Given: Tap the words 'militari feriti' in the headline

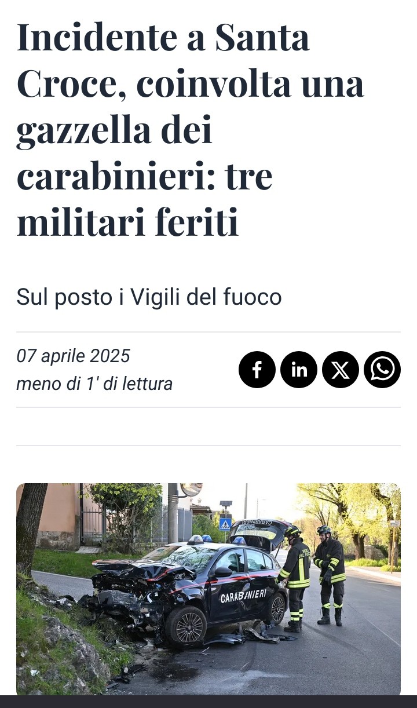Looking at the screenshot, I should (127, 222).
